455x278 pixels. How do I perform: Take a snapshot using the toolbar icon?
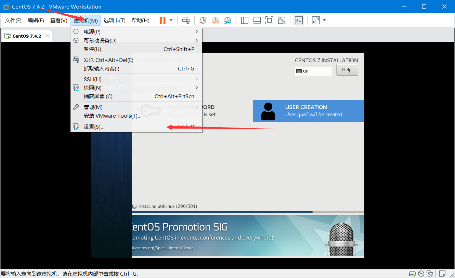[x=202, y=20]
